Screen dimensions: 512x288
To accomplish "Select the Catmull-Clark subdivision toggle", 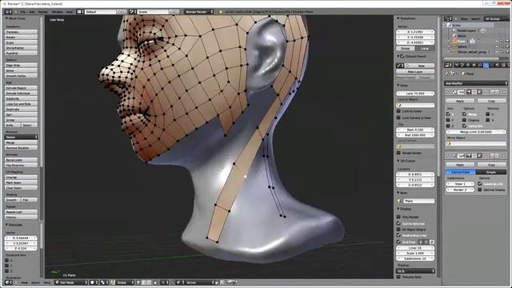I will 460,172.
